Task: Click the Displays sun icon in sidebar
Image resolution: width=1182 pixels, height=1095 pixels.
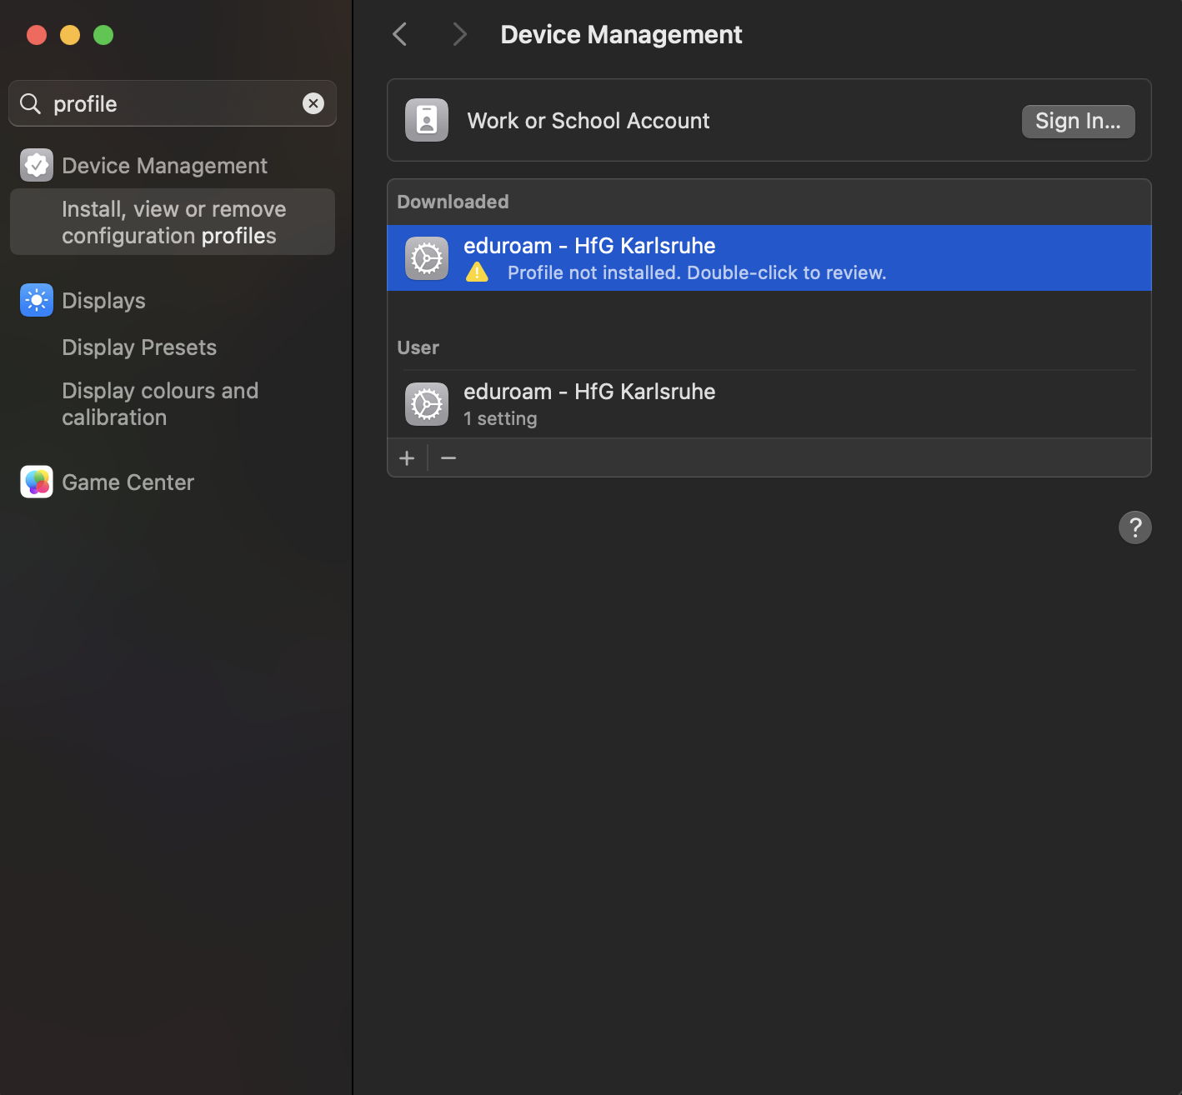Action: (37, 300)
